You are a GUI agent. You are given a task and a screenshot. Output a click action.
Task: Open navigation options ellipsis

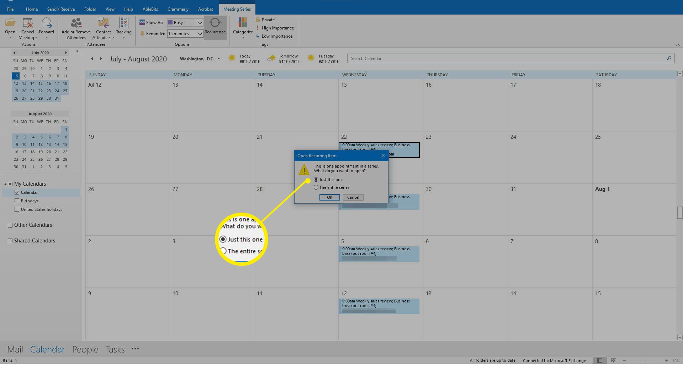click(135, 349)
